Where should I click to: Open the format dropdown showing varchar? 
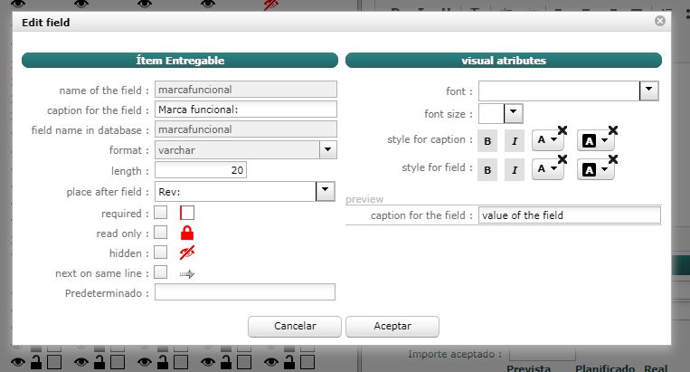click(x=328, y=149)
